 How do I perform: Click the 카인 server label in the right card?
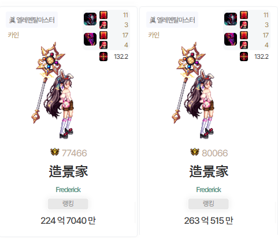(x=154, y=35)
